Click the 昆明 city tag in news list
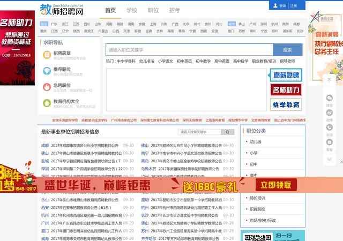Image resolution: width=343 pixels, height=241 pixels. (145, 200)
